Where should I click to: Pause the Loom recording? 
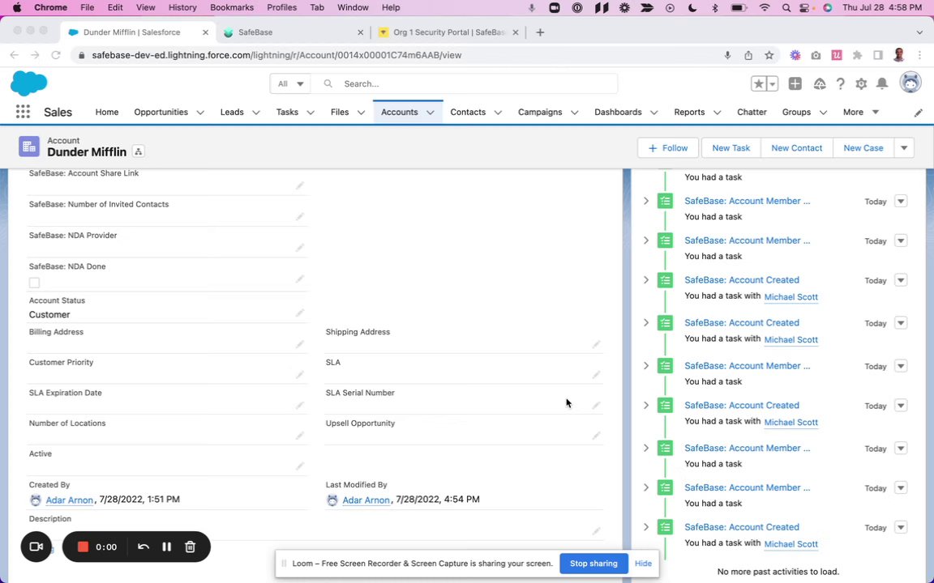point(167,547)
